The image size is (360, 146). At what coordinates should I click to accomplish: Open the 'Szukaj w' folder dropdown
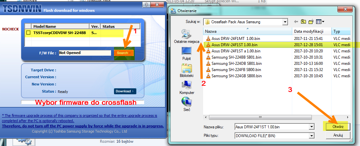(285, 22)
